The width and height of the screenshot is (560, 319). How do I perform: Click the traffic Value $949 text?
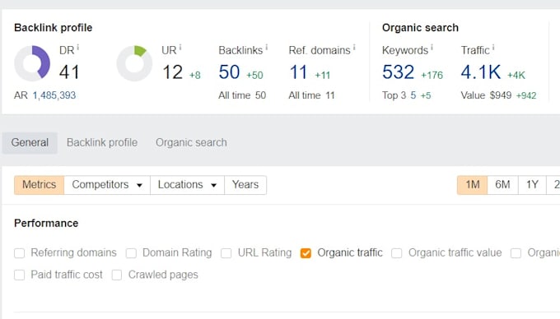486,95
